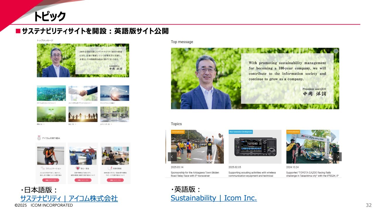The image size is (375, 211).
Task: Open 'Supported TOYOTA GAZOO Racing Rally' article
Action: tap(312, 174)
